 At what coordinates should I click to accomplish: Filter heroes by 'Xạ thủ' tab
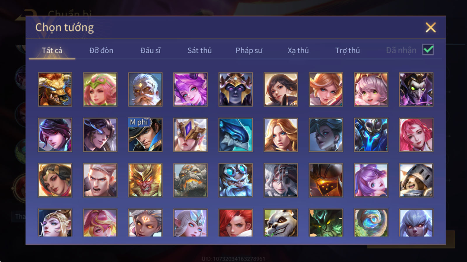(x=298, y=50)
